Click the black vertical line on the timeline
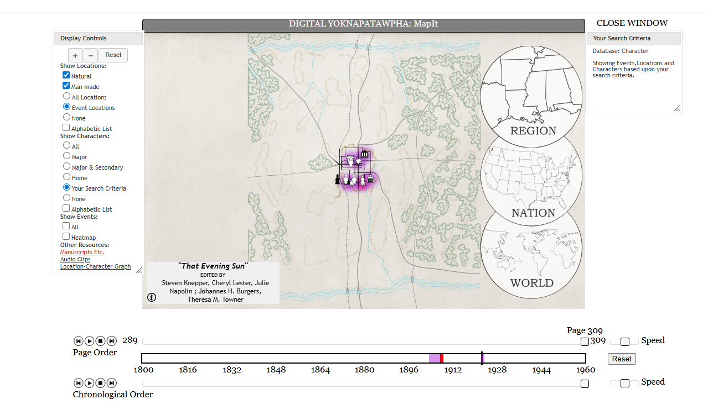Screen dimensions: 708x415 coord(482,358)
